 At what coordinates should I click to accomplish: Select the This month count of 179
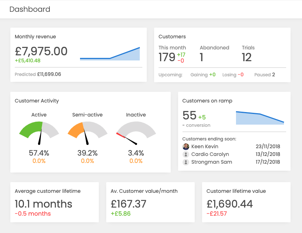167,58
